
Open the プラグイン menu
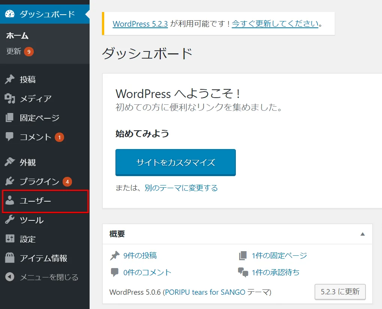[45, 181]
